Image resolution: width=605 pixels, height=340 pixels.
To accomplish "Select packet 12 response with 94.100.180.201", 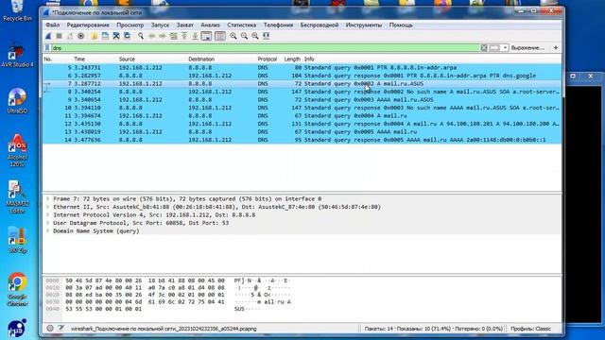I will tap(302, 124).
